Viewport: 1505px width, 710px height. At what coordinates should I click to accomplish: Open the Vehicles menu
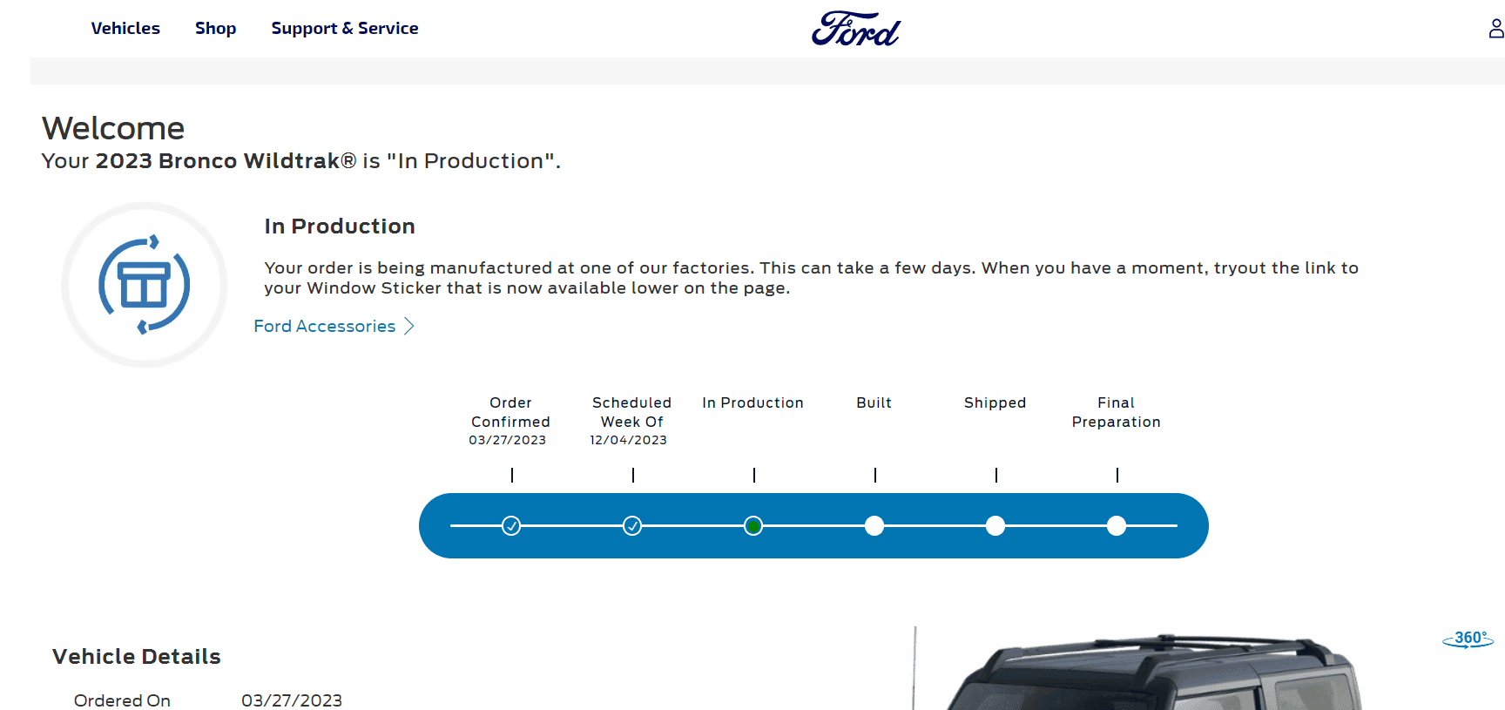click(125, 29)
